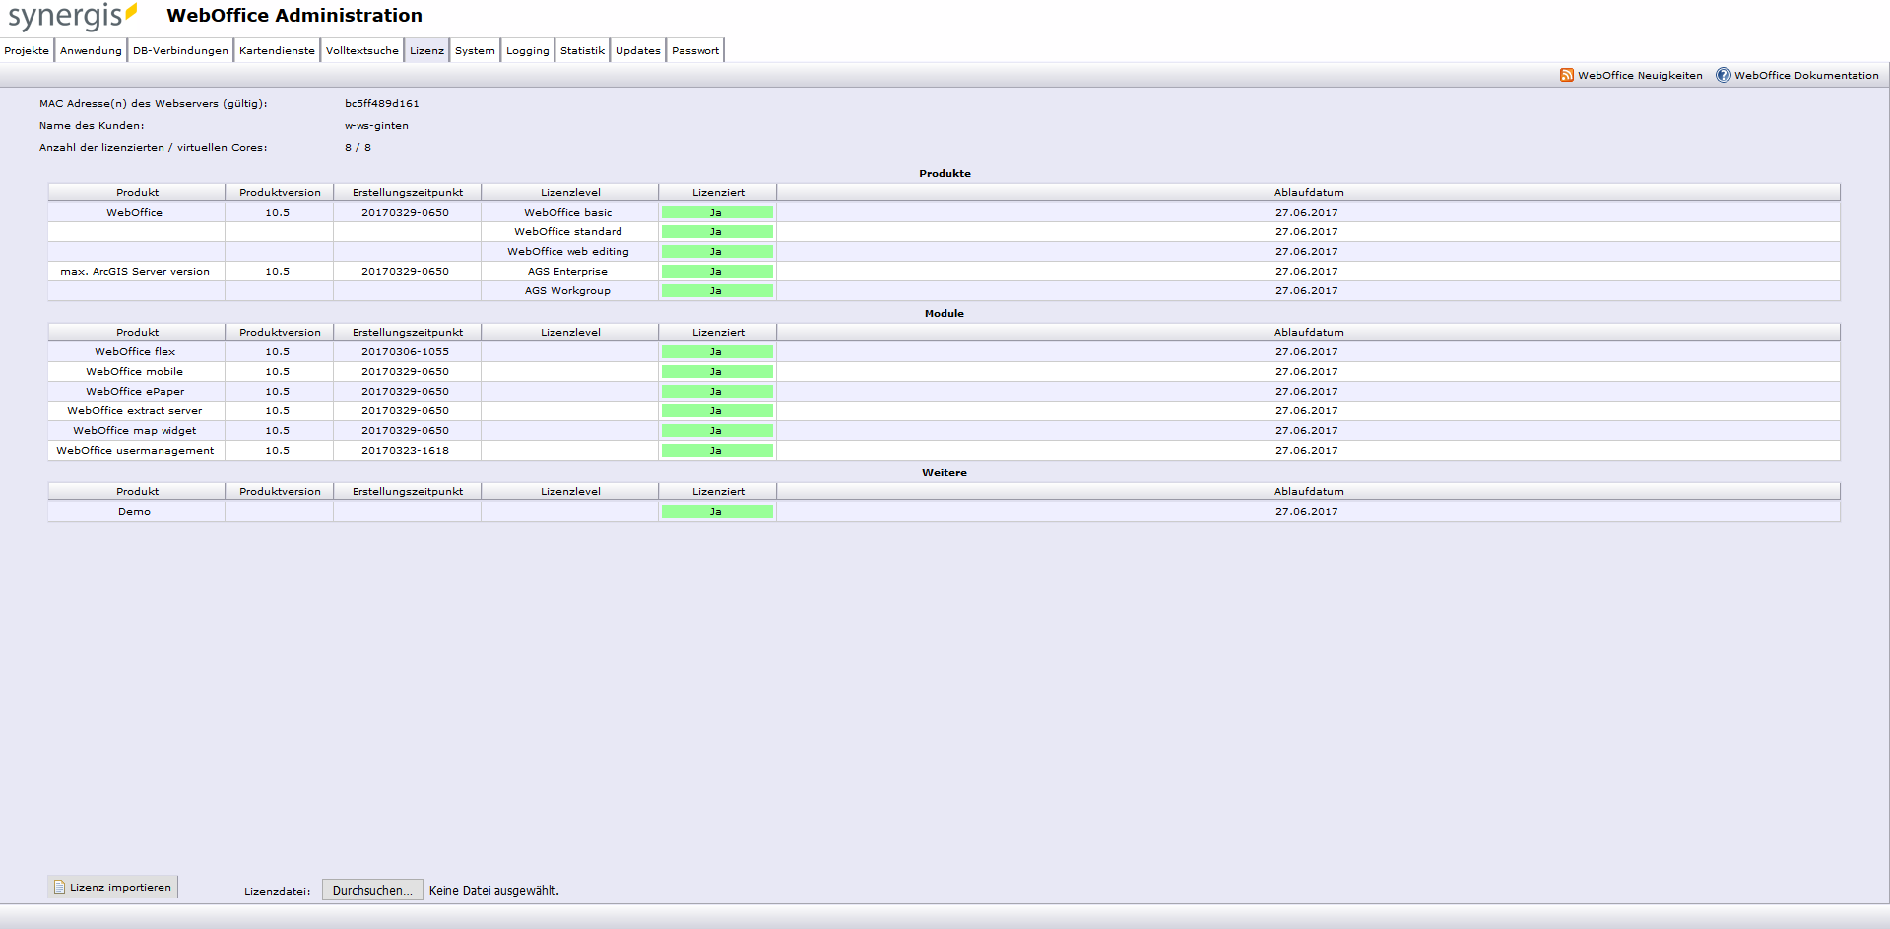Screen dimensions: 1890x929
Task: Go to the Passwort tab
Action: click(694, 50)
